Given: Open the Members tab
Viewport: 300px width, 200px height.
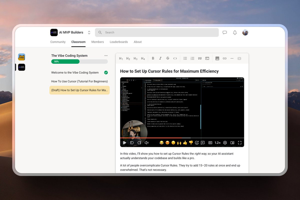Looking at the screenshot, I should [97, 42].
